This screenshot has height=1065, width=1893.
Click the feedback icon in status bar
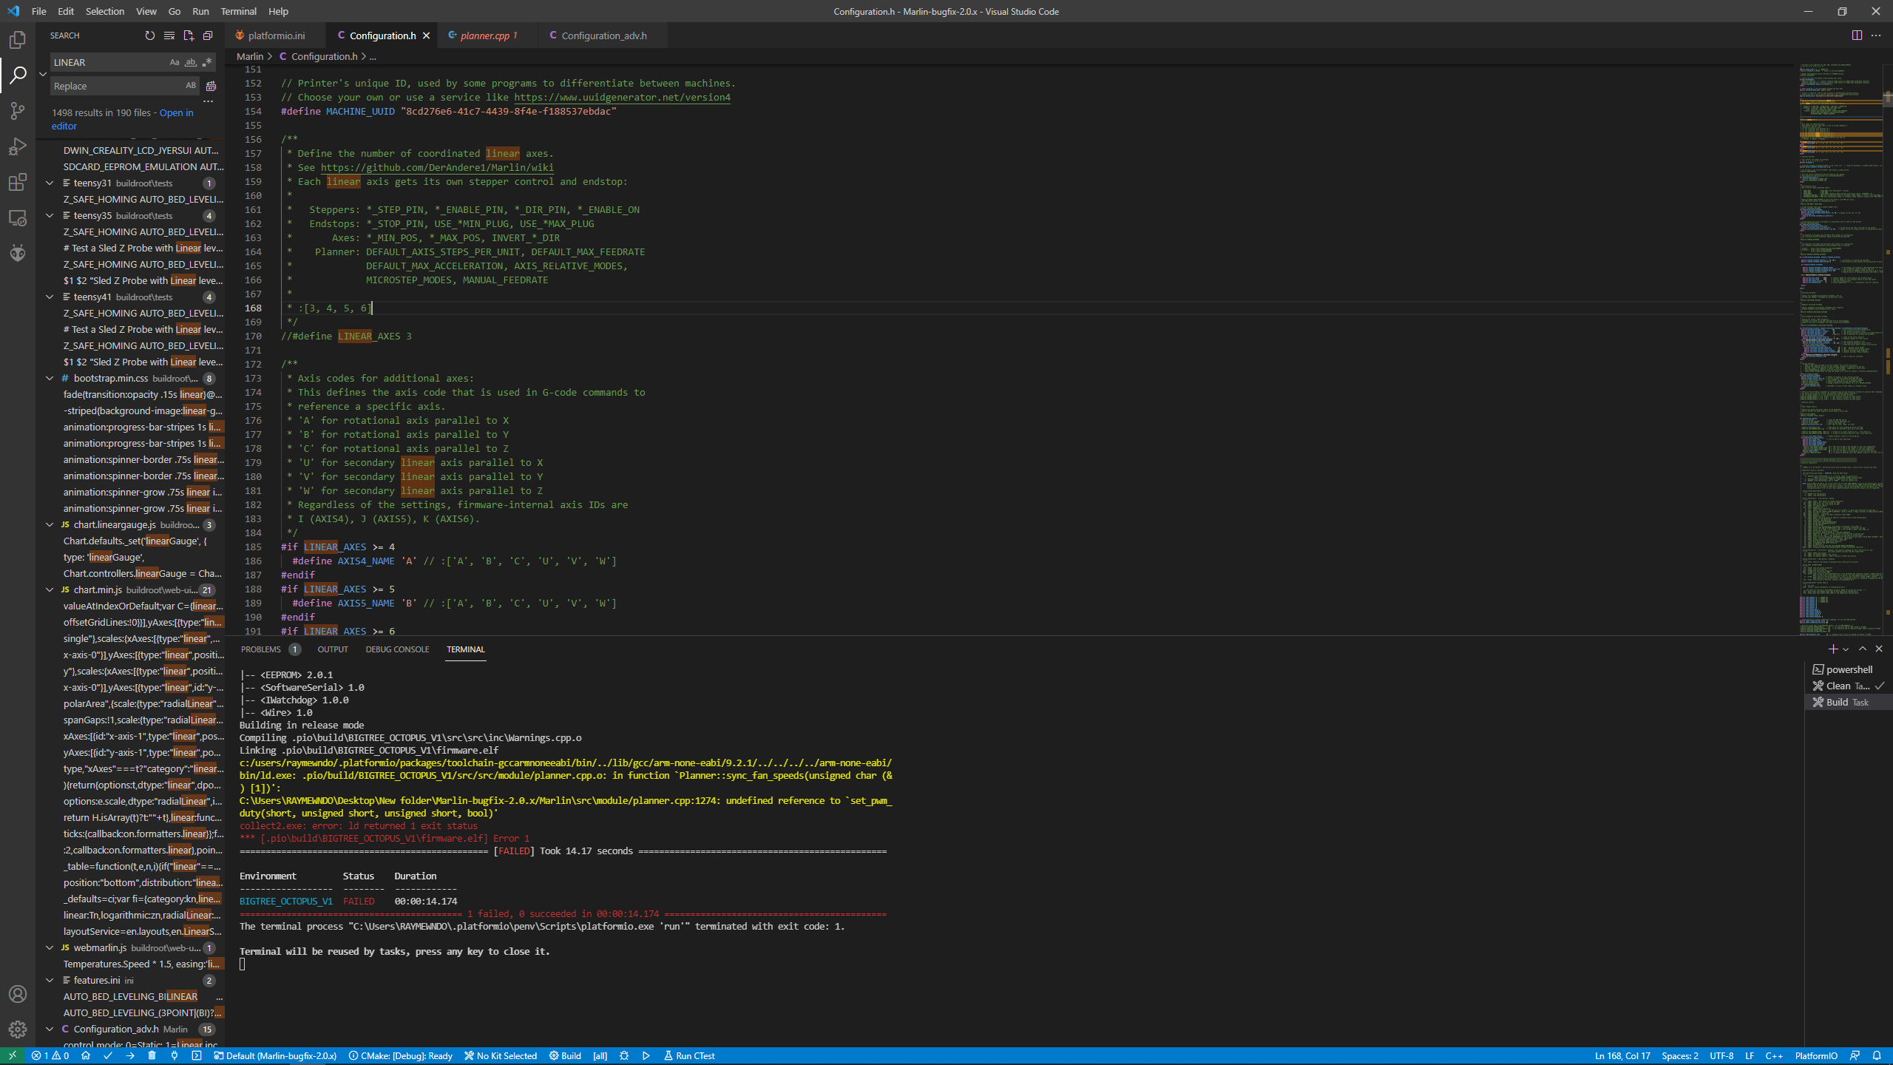coord(1855,1055)
